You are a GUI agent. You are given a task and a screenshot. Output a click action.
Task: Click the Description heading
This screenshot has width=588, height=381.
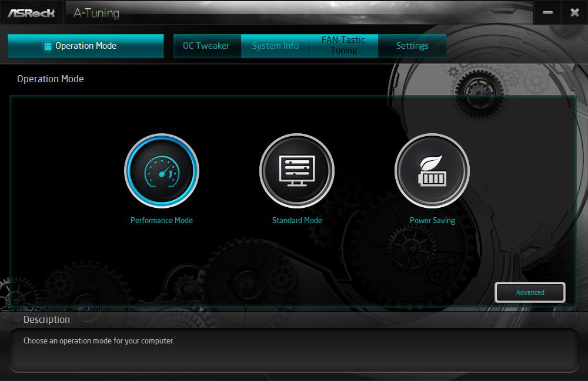pos(46,319)
